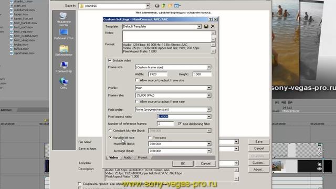Save the template using the floppy disk icon
The width and height of the screenshot is (336, 189).
click(x=206, y=27)
